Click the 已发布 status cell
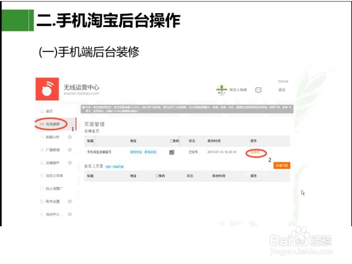 point(193,152)
